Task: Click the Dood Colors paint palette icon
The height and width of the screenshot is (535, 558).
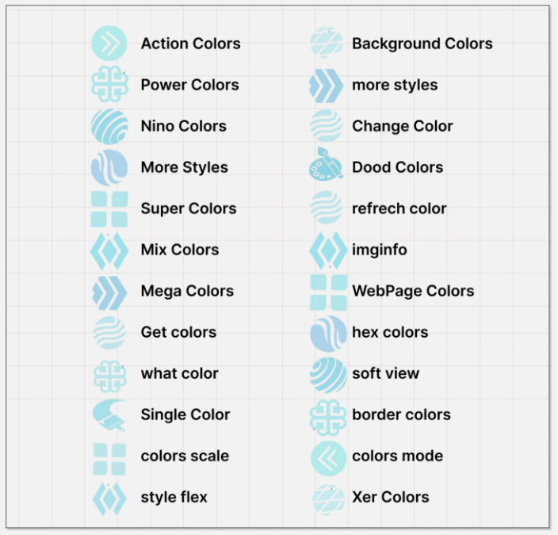Action: point(325,166)
